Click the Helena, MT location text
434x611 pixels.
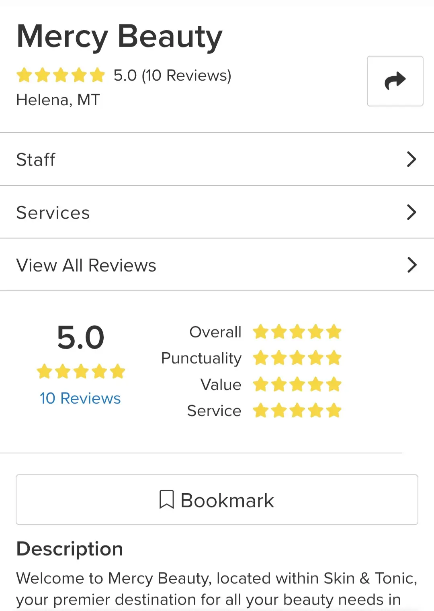(x=58, y=100)
